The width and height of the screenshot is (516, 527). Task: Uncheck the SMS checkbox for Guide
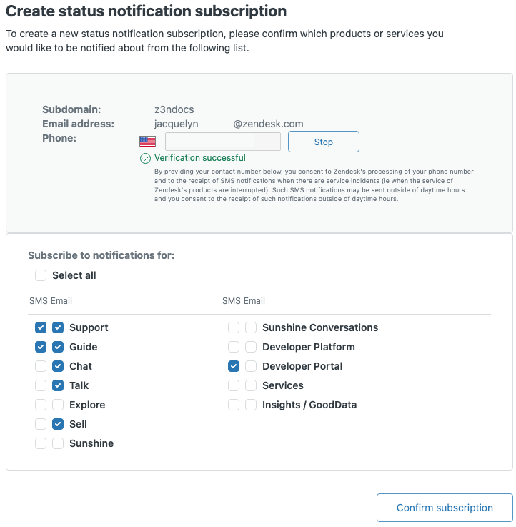41,347
